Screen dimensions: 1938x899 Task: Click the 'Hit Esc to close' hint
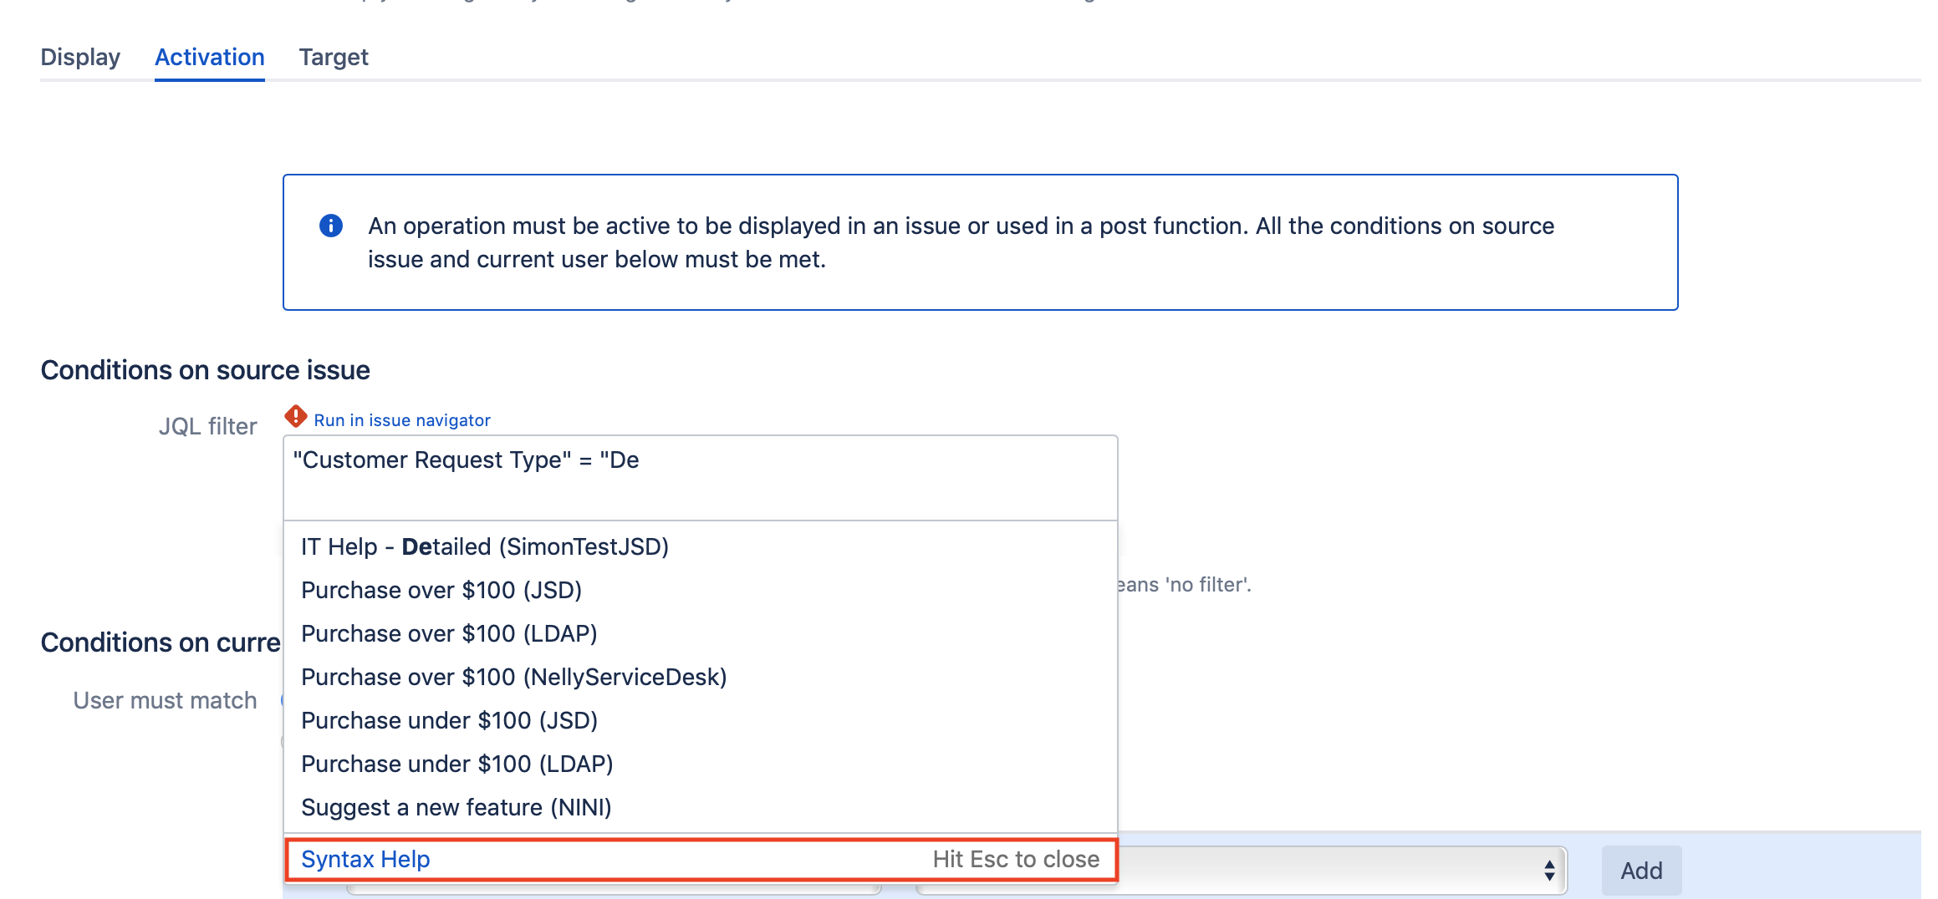click(x=1015, y=859)
